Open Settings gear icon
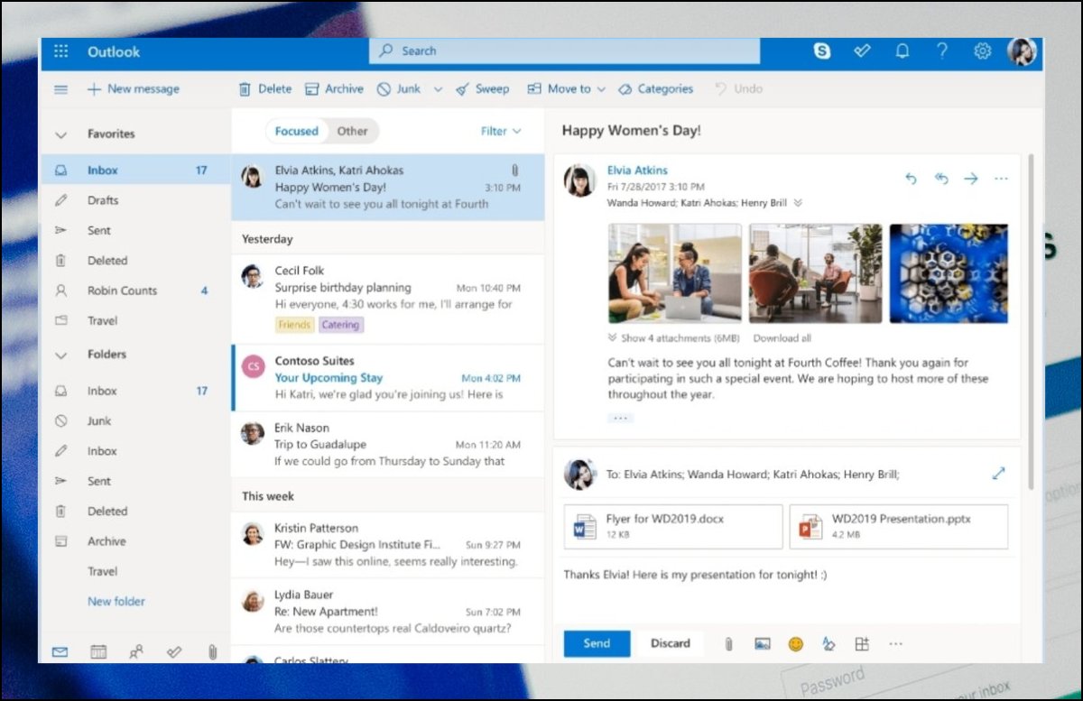 (x=982, y=51)
